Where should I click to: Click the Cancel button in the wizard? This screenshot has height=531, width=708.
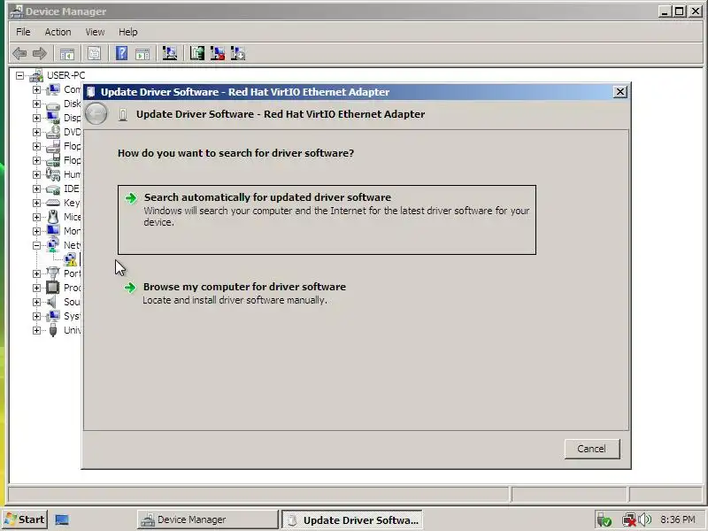(x=592, y=449)
